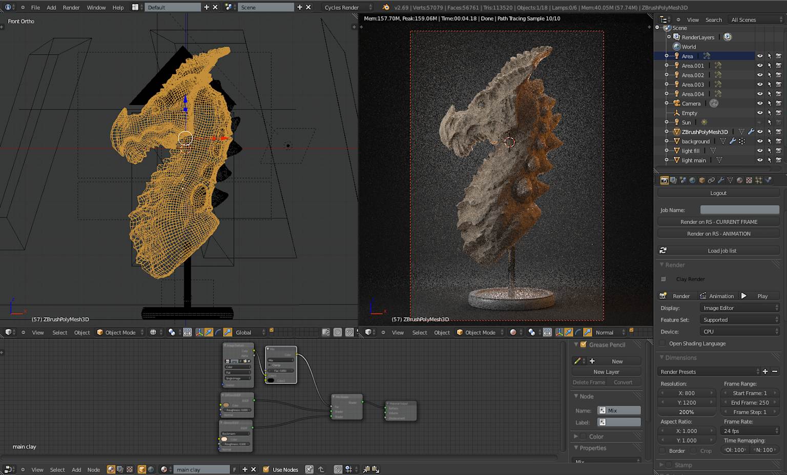Toggle the Use Nodes checkbox
The image size is (787, 475).
click(266, 469)
